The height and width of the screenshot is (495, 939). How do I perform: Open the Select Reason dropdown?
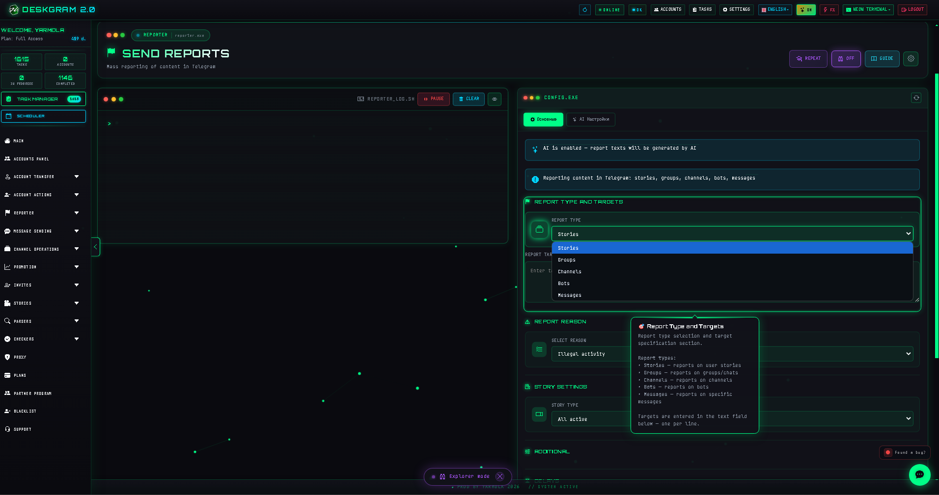[732, 354]
